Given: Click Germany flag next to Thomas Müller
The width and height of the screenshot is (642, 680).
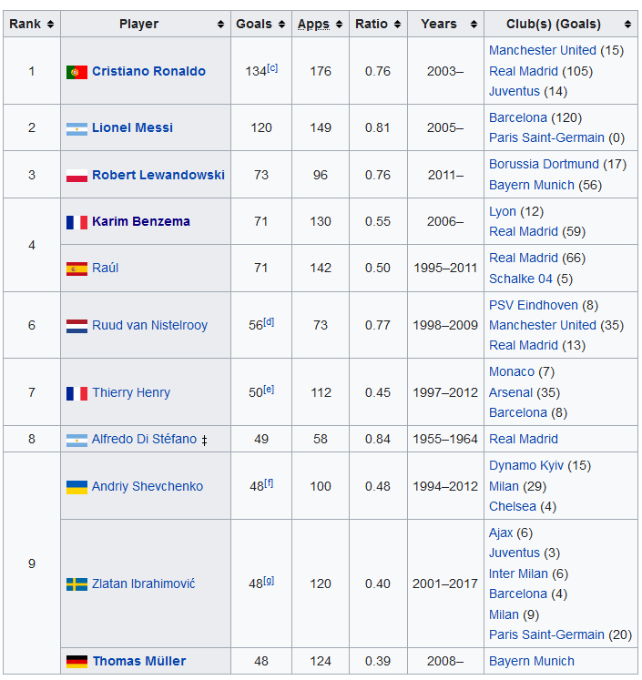Looking at the screenshot, I should 76,662.
